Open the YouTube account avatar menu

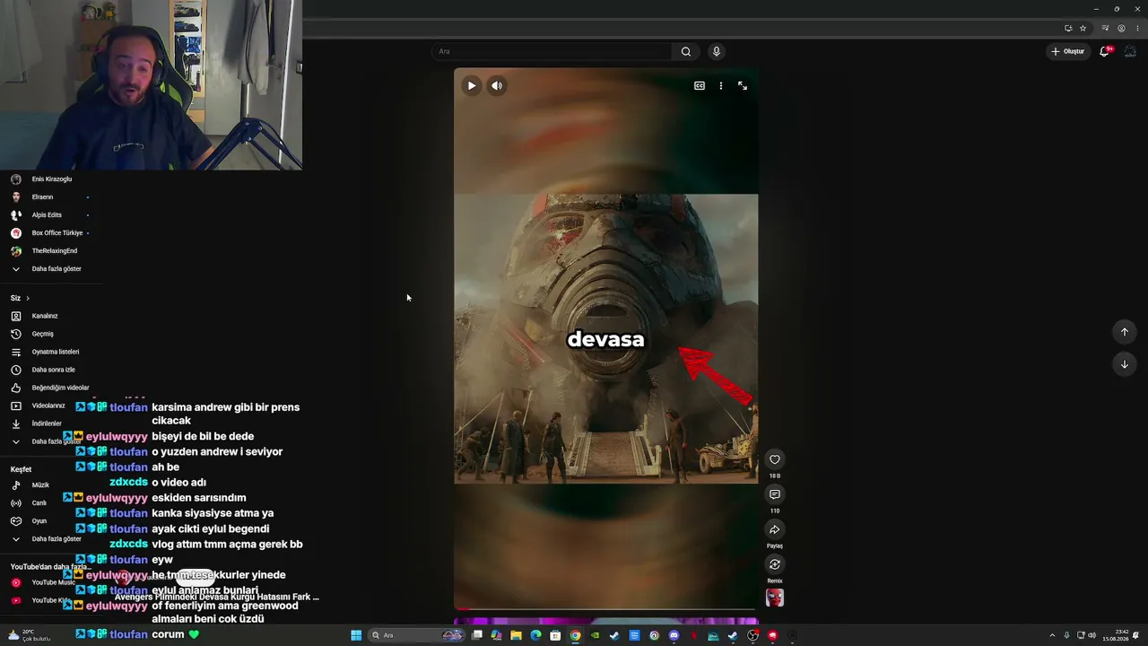point(1131,51)
